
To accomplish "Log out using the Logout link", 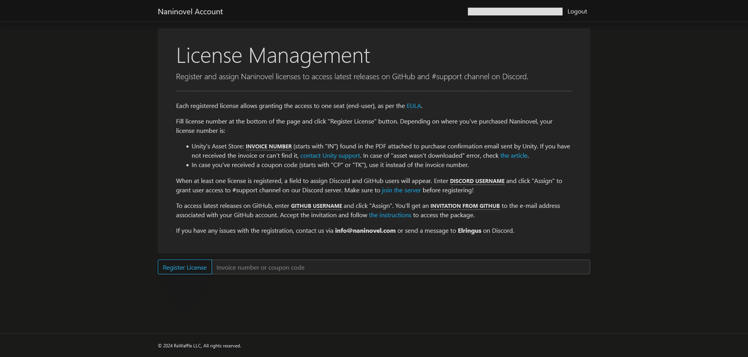I will [577, 11].
